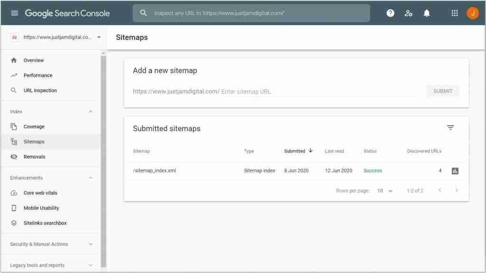The image size is (486, 273).
Task: Open notifications bell
Action: click(427, 13)
